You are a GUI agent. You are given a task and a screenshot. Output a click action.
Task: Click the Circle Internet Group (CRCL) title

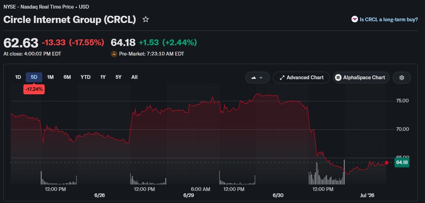(70, 20)
